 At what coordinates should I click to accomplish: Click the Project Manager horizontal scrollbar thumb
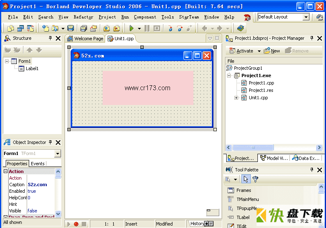click(253, 148)
